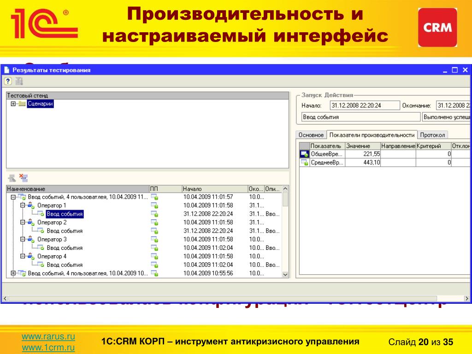
Task: Click the Выполнено успеш... status field
Action: (447, 117)
